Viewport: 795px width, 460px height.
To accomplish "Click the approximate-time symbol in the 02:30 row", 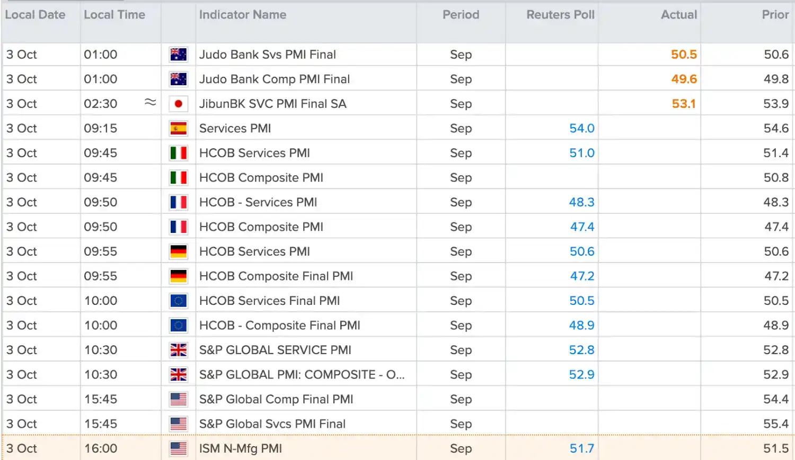I will 151,102.
